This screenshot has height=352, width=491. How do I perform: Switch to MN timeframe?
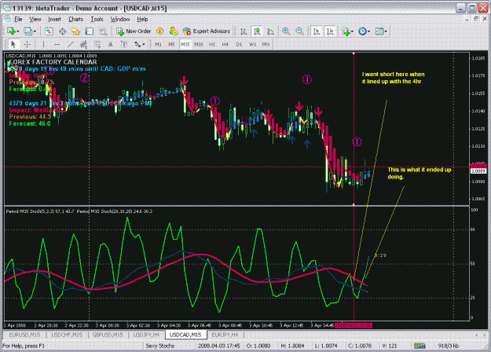coord(266,44)
